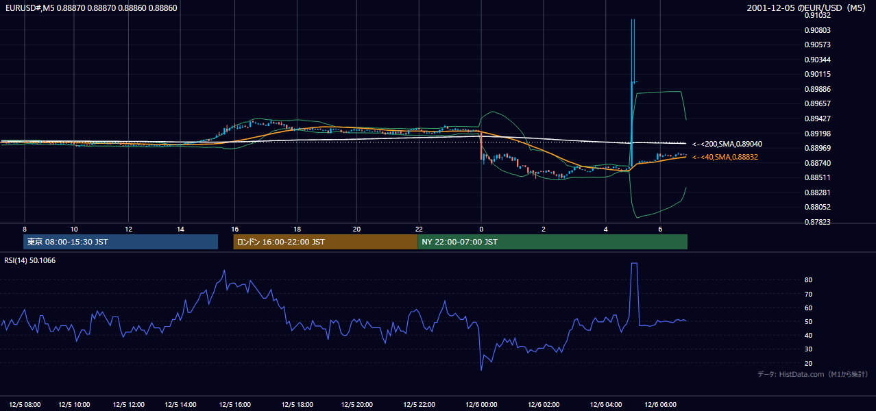The height and width of the screenshot is (411, 876).
Task: Click price axis value 0.88281
Action: coord(818,192)
